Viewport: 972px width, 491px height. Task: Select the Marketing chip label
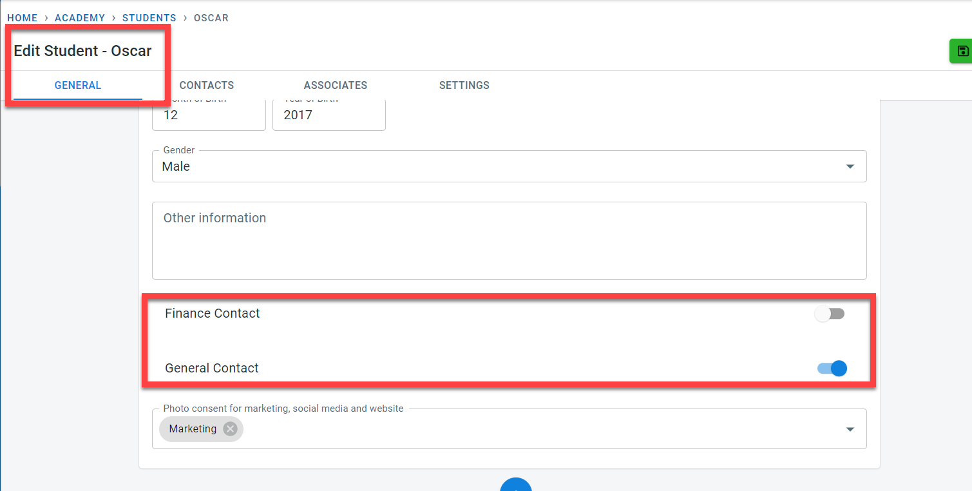coord(193,429)
